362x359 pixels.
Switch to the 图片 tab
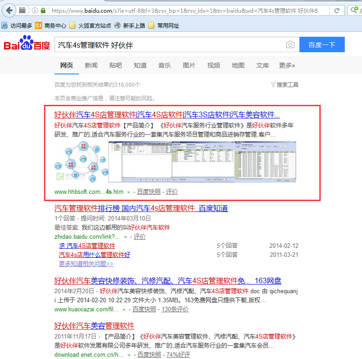pyautogui.click(x=189, y=66)
